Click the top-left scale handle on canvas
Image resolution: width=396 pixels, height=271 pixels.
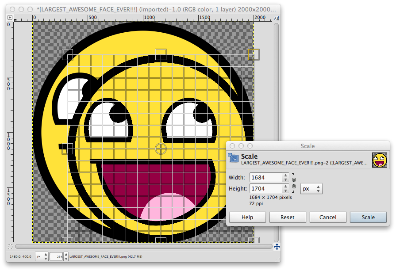coord(67,54)
